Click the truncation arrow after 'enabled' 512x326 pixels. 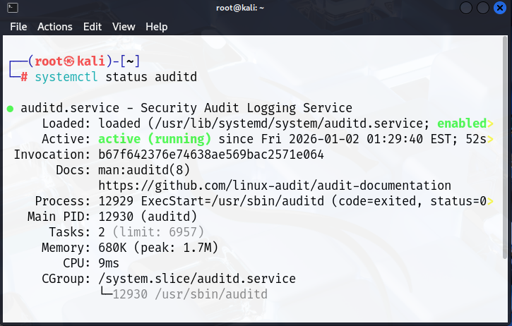(490, 123)
